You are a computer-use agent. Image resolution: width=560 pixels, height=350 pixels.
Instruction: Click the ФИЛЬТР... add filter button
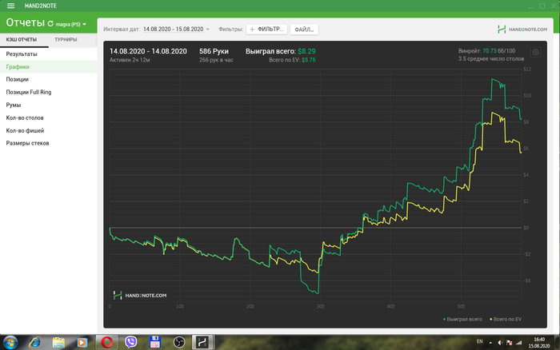[266, 30]
